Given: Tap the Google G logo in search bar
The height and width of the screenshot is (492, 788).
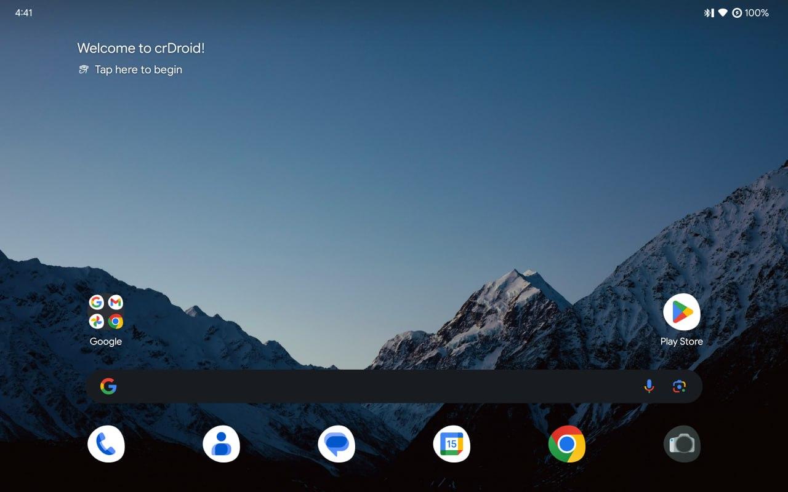Looking at the screenshot, I should (108, 386).
